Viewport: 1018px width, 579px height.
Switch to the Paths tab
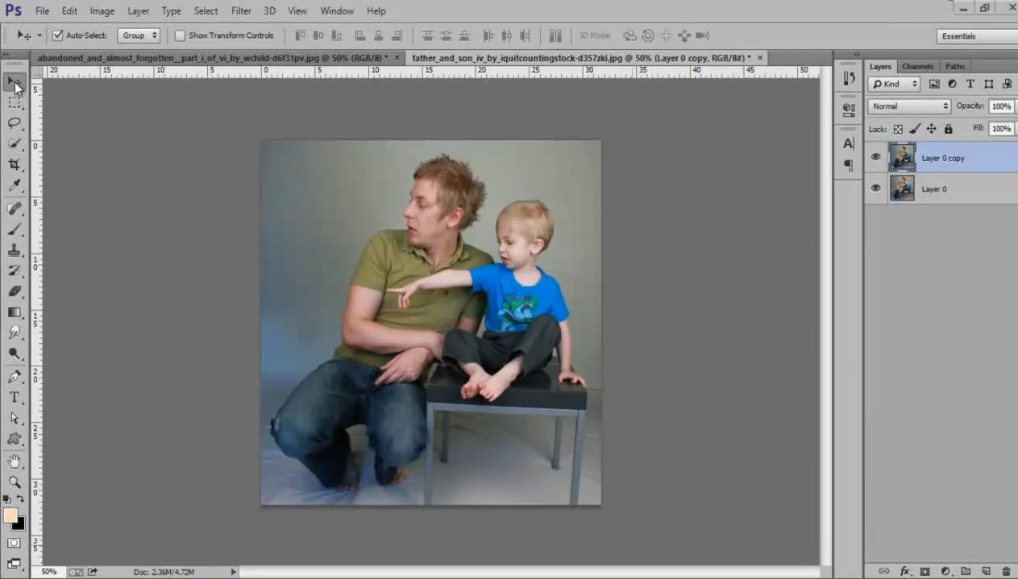point(955,66)
